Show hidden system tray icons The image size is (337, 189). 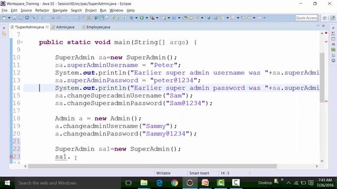(x=289, y=183)
